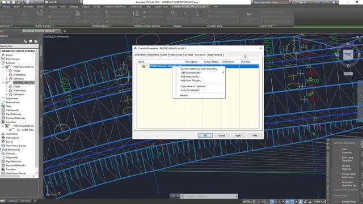The width and height of the screenshot is (363, 204).
Task: Click the corridor surface icon in Boundaries list
Action: pos(143,66)
